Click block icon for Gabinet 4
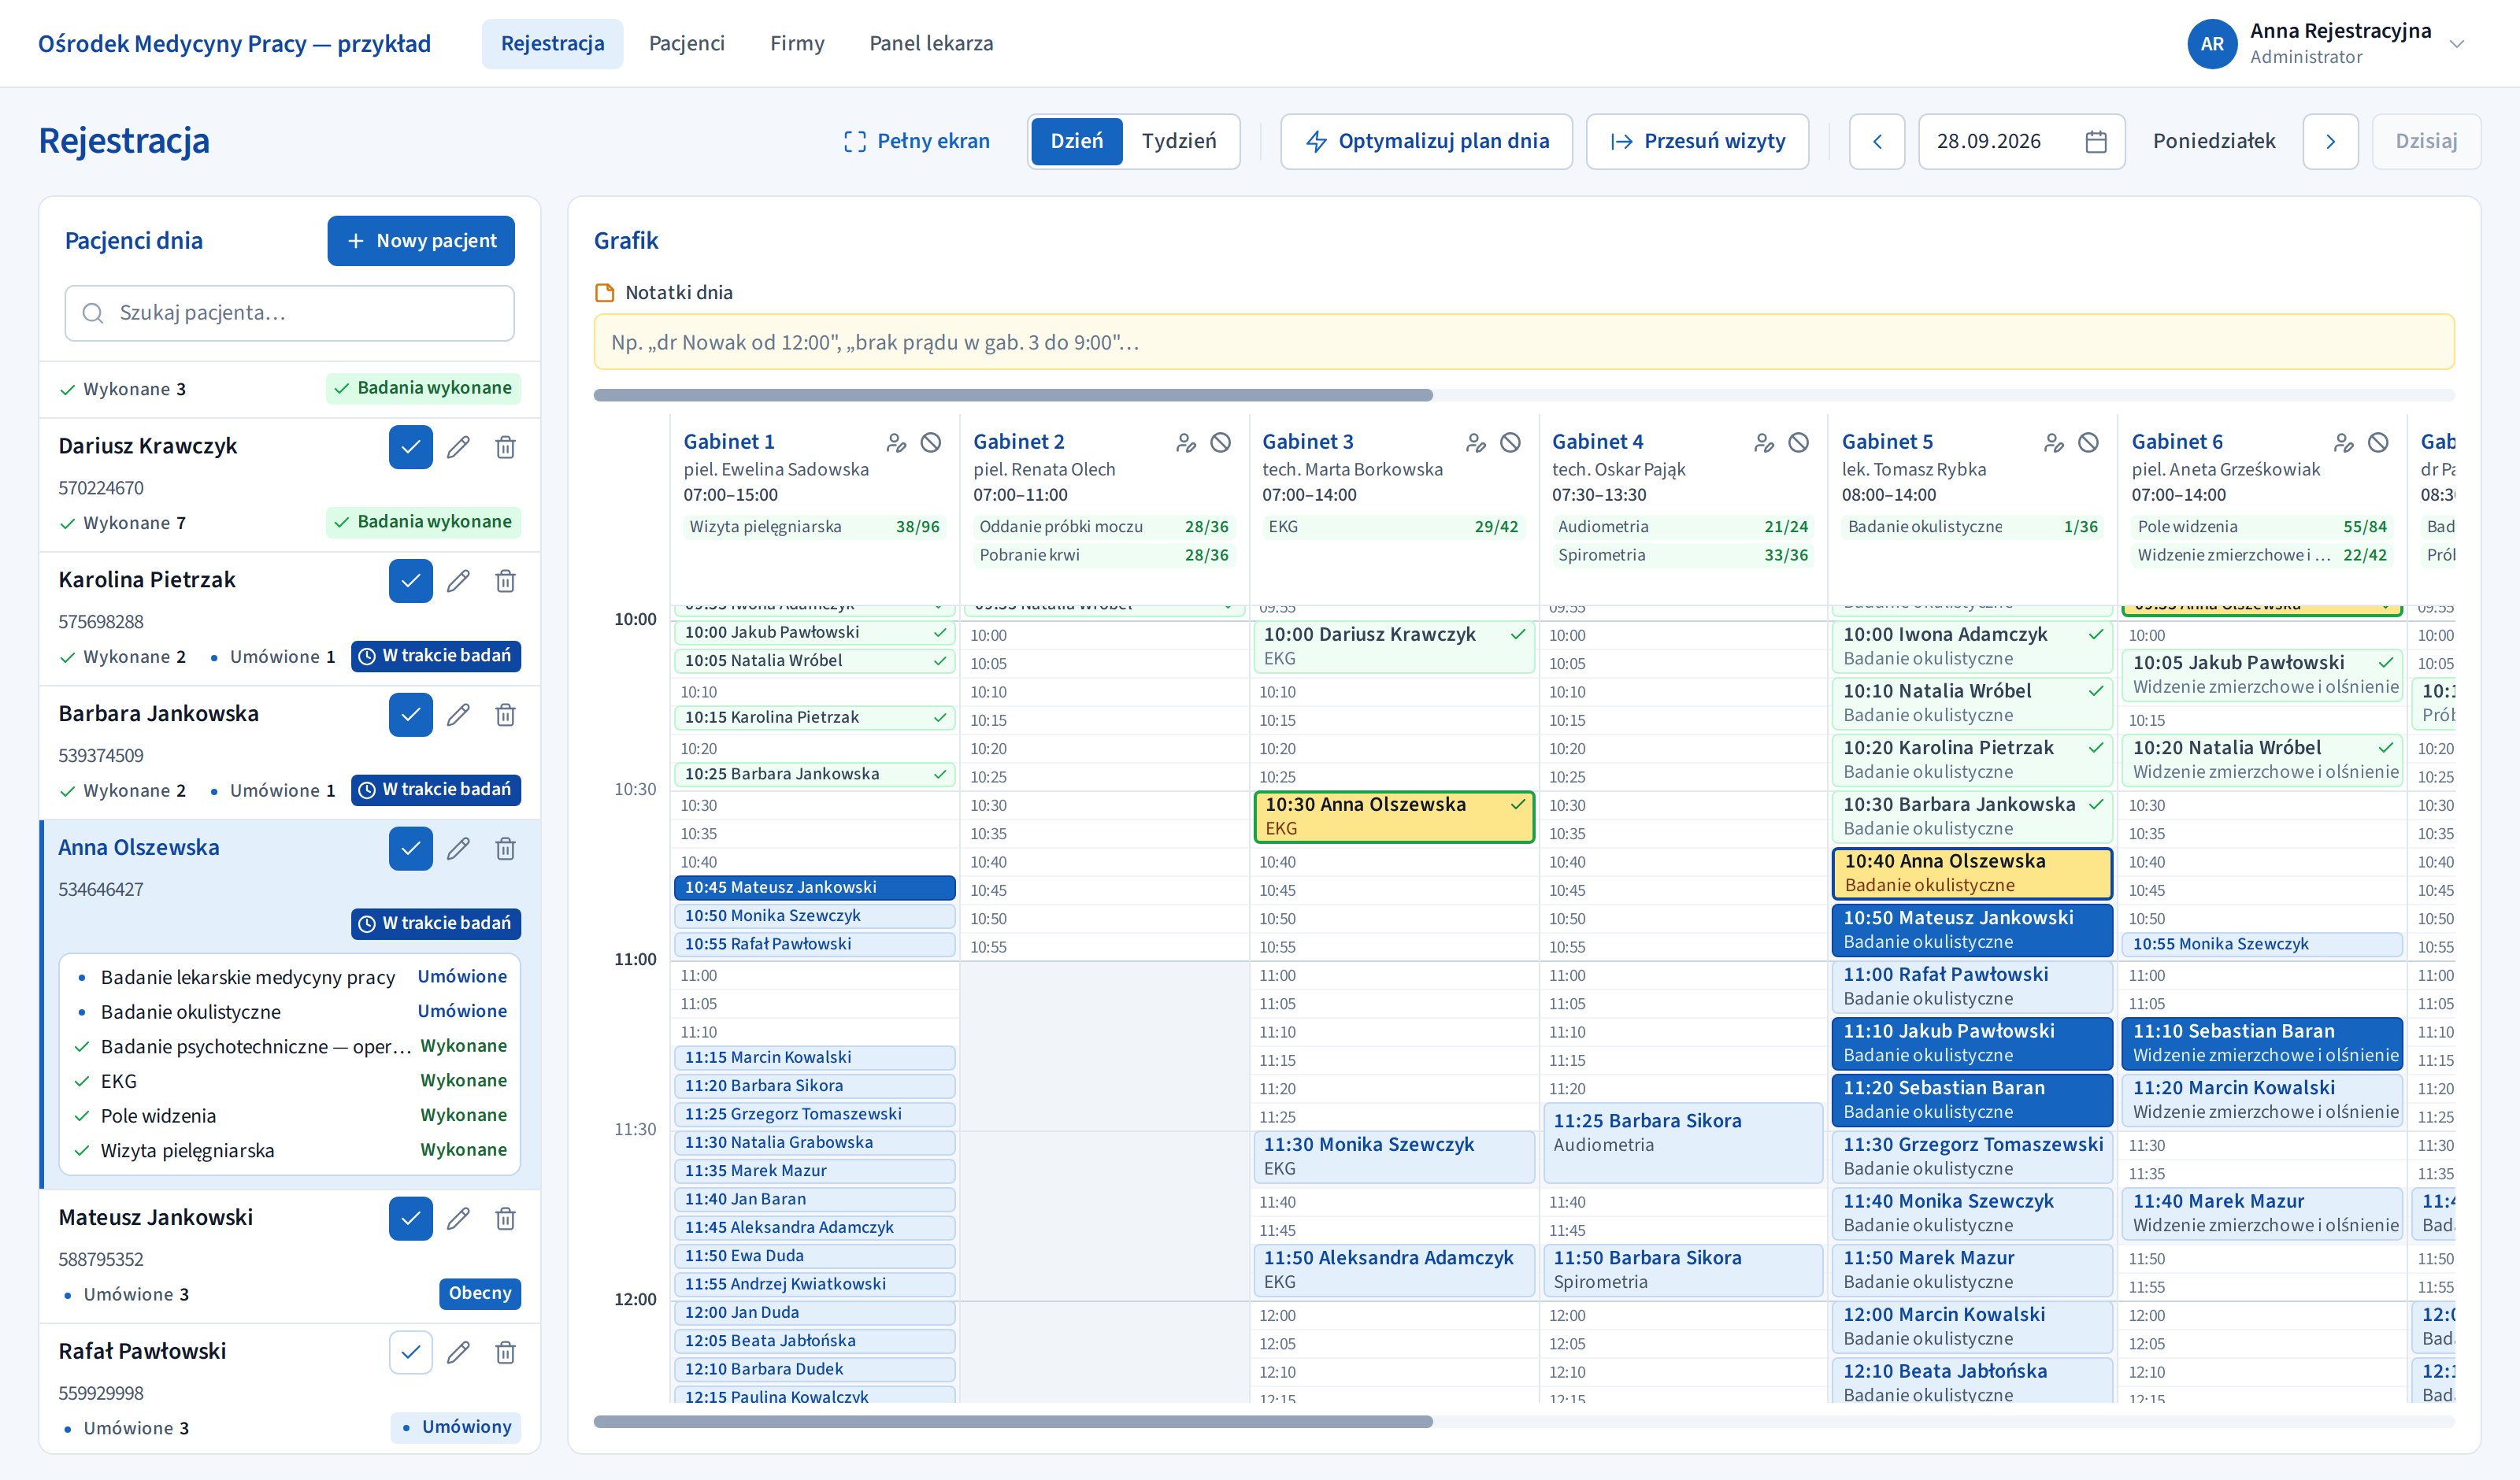The width and height of the screenshot is (2520, 1480). 1798,442
